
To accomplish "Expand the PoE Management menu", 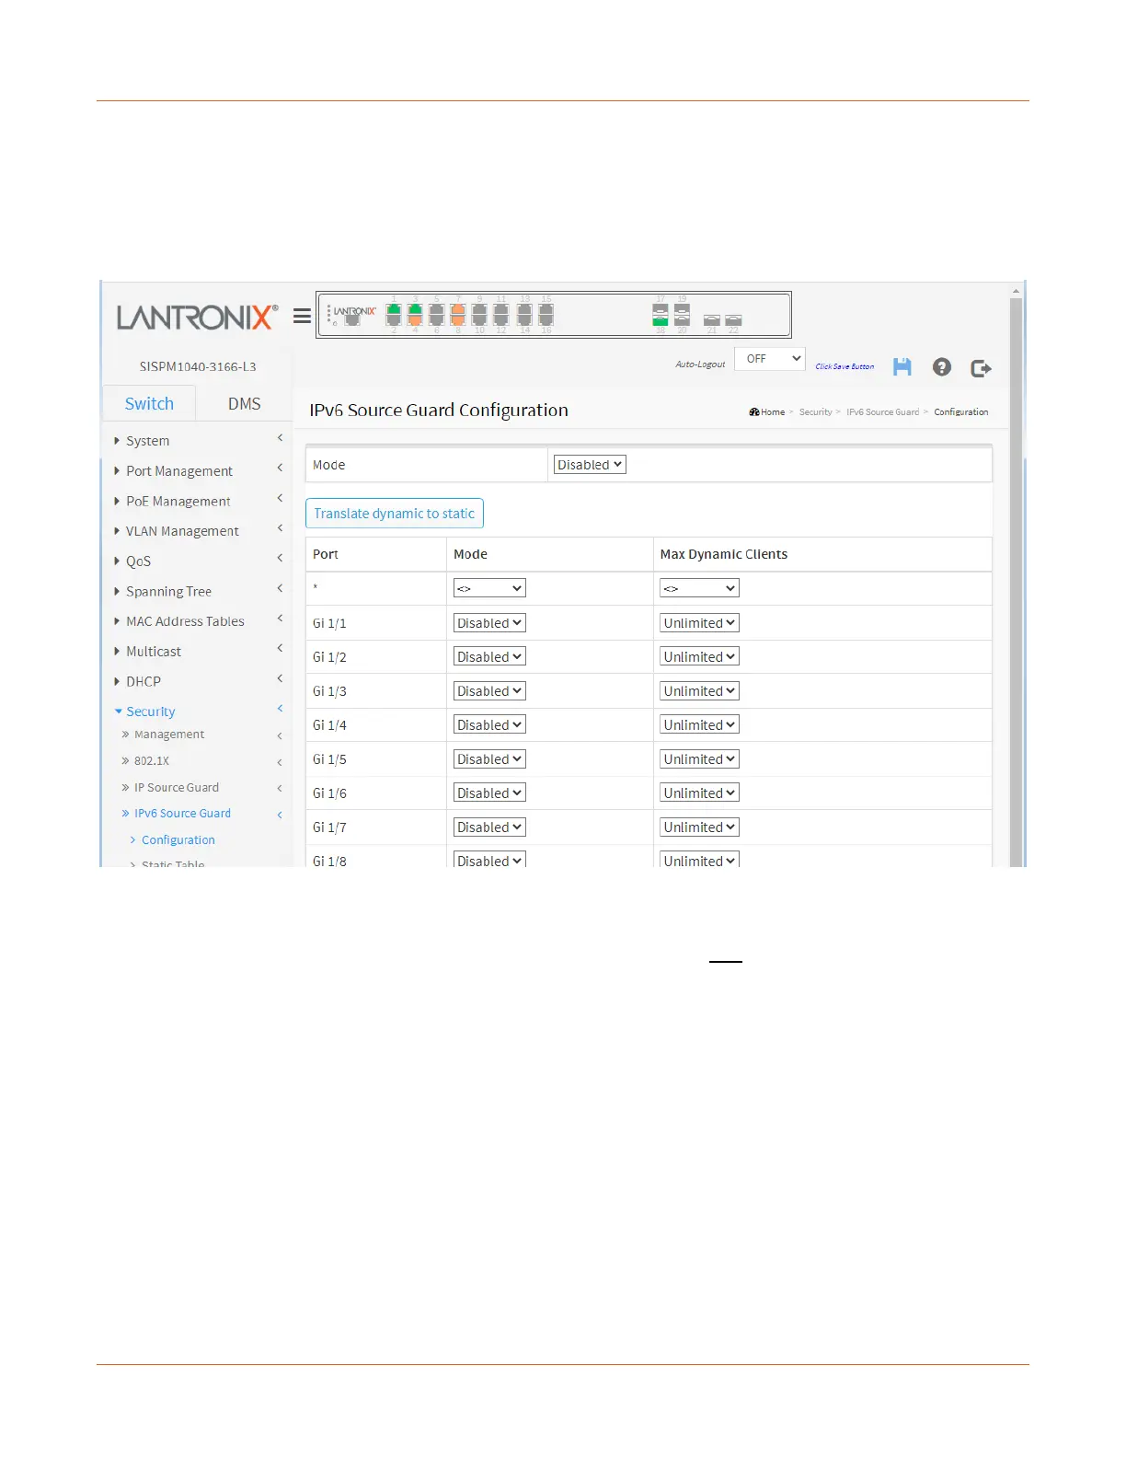I will 178,502.
